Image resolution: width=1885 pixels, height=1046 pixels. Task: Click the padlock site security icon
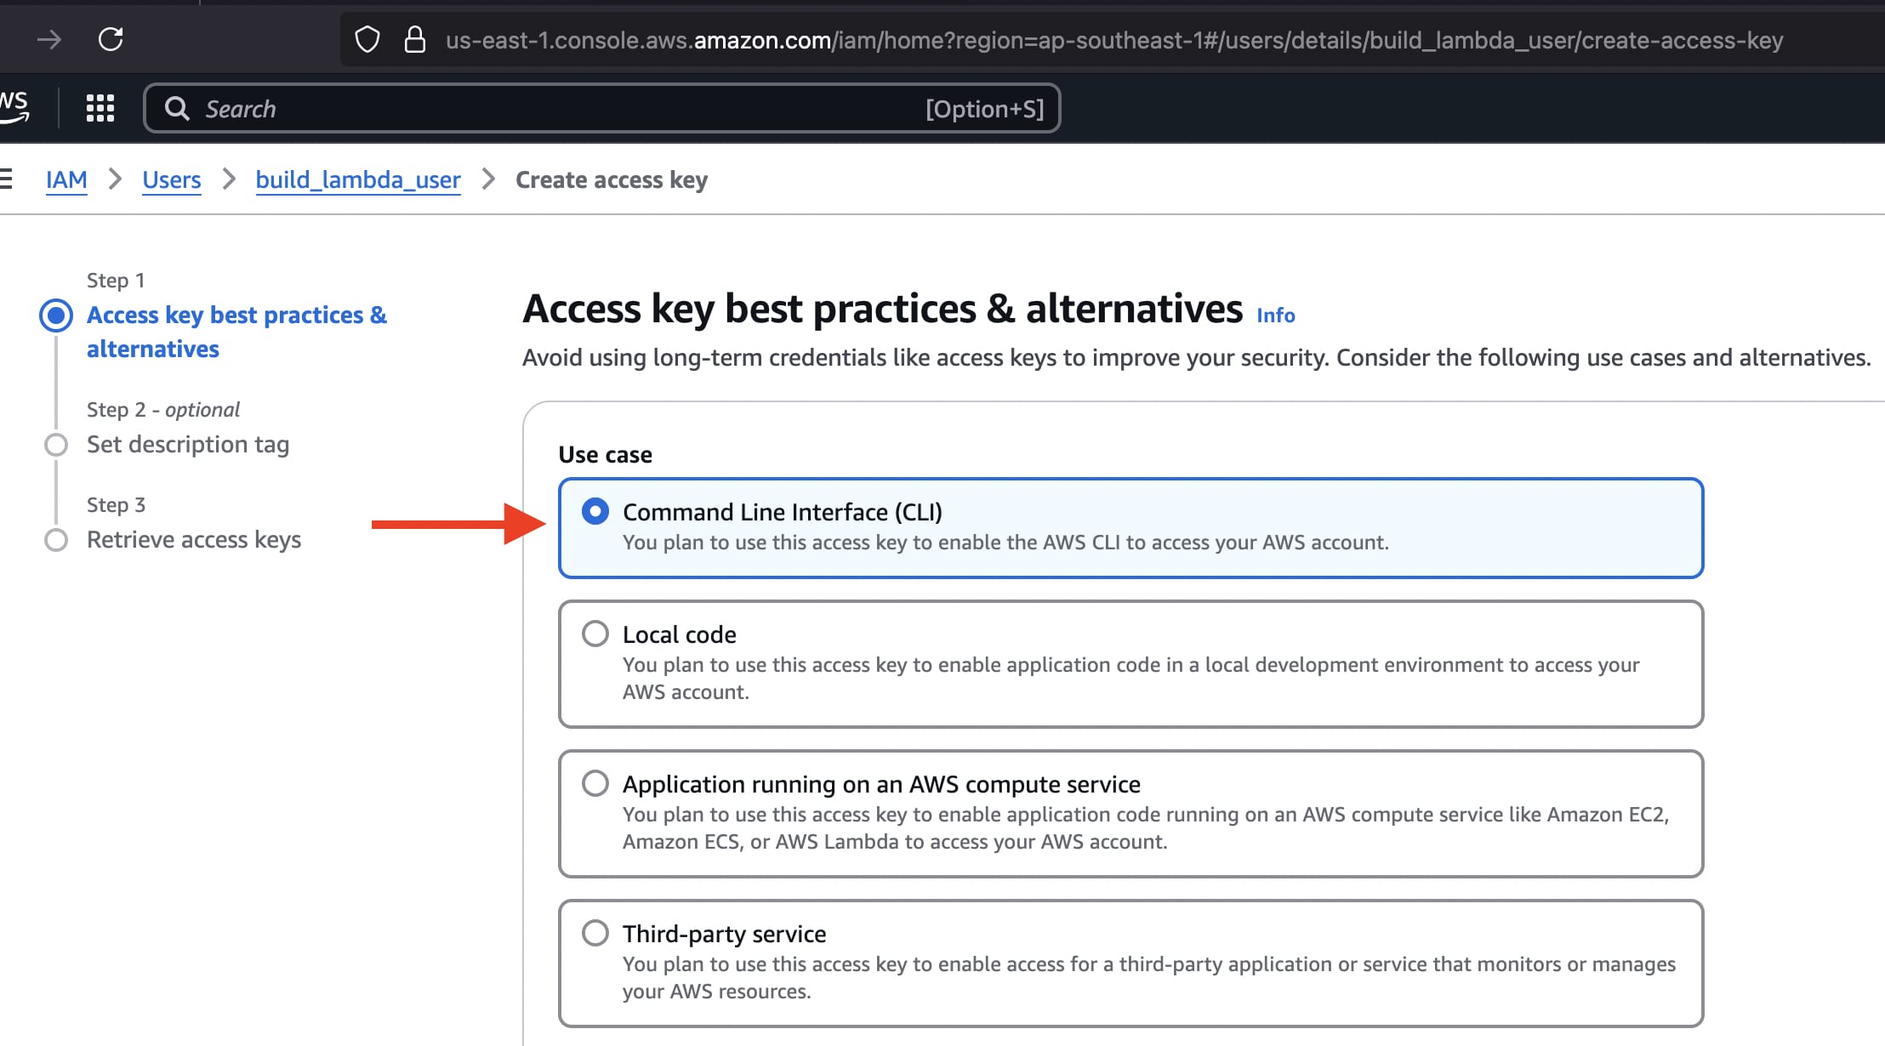coord(415,39)
